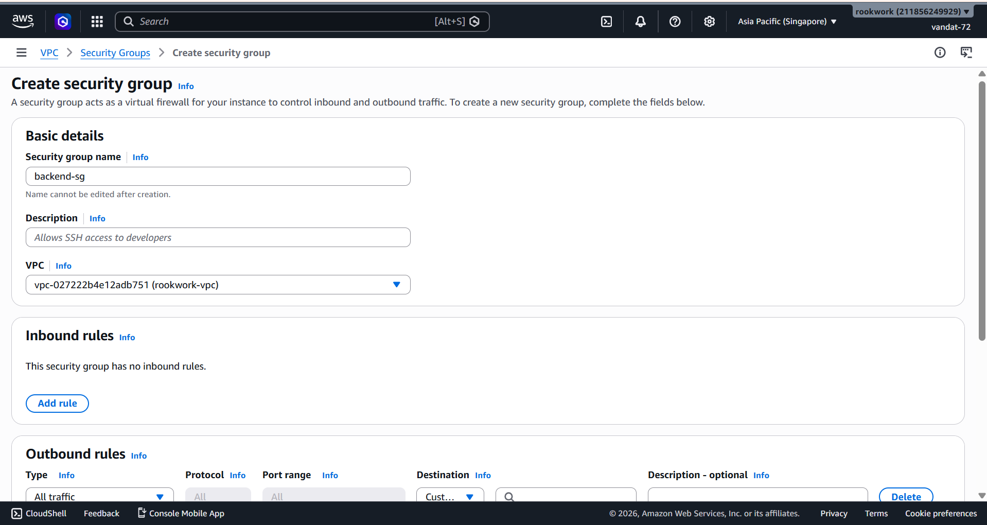This screenshot has height=525, width=987.
Task: Delete the outbound rule
Action: tap(906, 496)
